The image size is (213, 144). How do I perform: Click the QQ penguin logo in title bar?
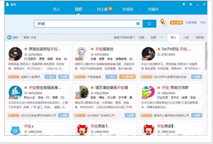coord(8,4)
